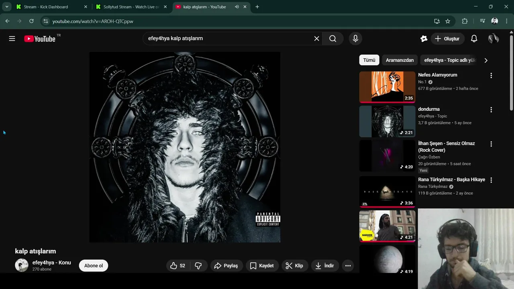Click the magnifier search button
The height and width of the screenshot is (289, 514).
coord(332,39)
